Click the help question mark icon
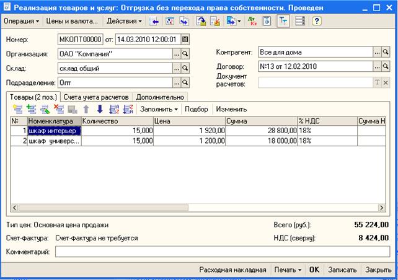398x280 pixels. click(x=316, y=21)
